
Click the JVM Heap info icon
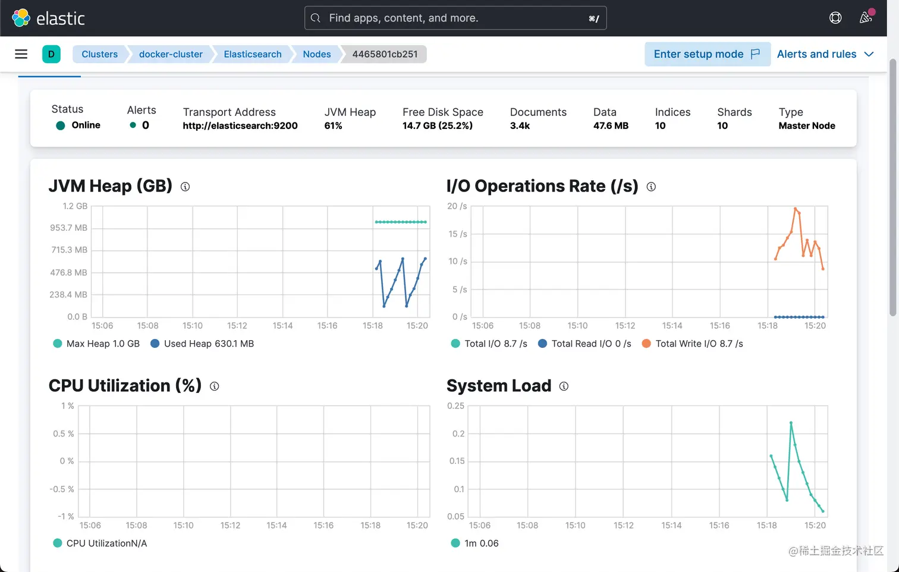click(x=185, y=187)
